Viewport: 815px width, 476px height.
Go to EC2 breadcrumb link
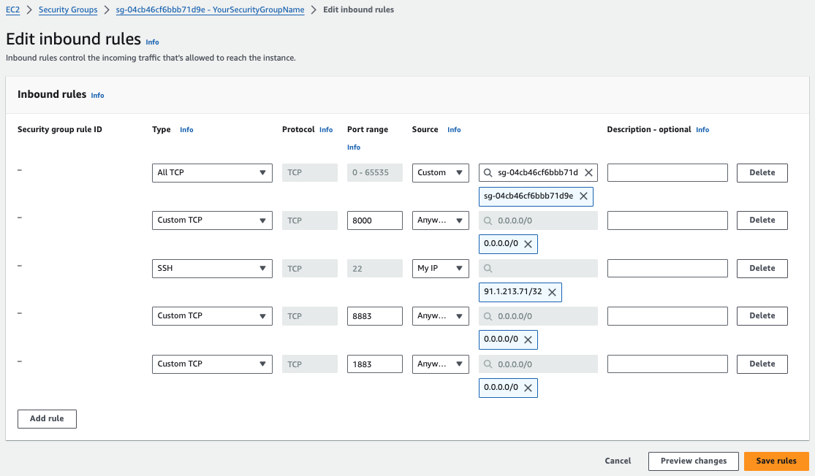click(x=13, y=10)
